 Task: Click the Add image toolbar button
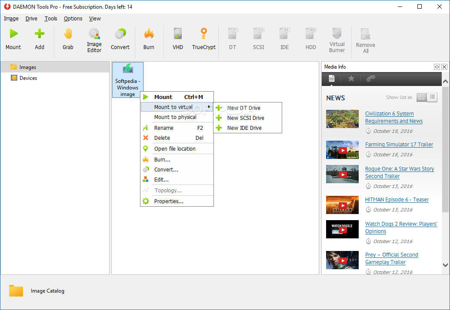point(39,39)
